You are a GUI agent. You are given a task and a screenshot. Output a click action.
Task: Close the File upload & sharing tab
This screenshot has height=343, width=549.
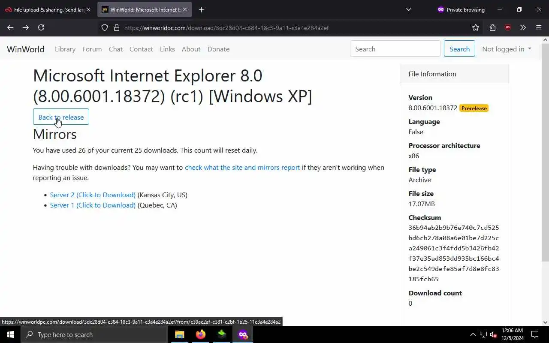(88, 9)
